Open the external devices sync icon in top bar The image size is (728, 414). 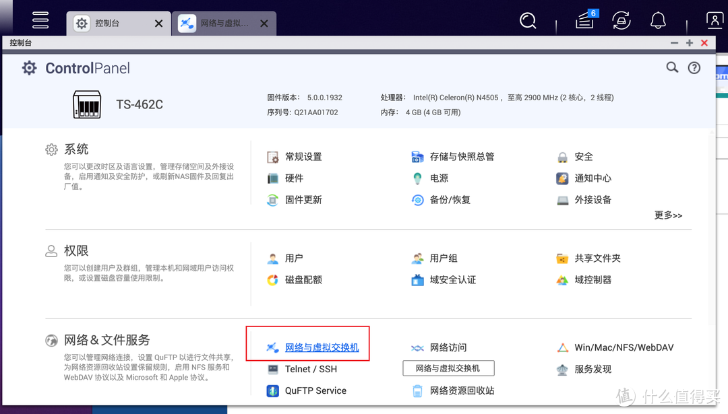[621, 21]
